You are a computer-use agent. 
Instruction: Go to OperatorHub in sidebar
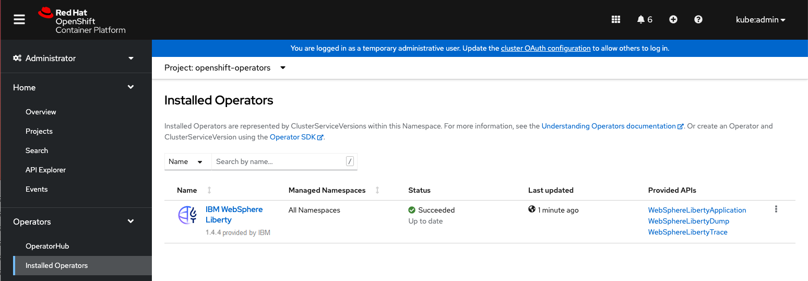coord(47,246)
